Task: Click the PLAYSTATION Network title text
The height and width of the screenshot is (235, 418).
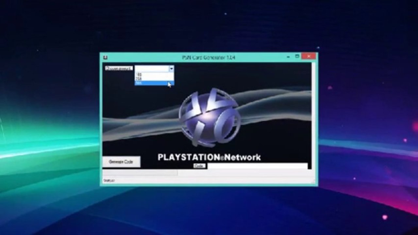Action: [x=209, y=157]
